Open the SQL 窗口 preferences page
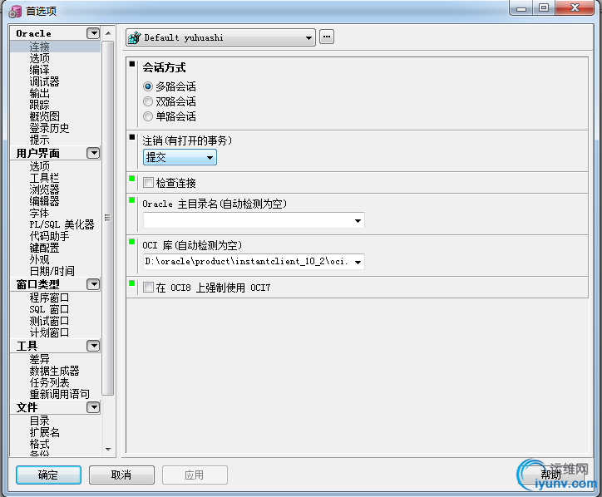 tap(50, 309)
